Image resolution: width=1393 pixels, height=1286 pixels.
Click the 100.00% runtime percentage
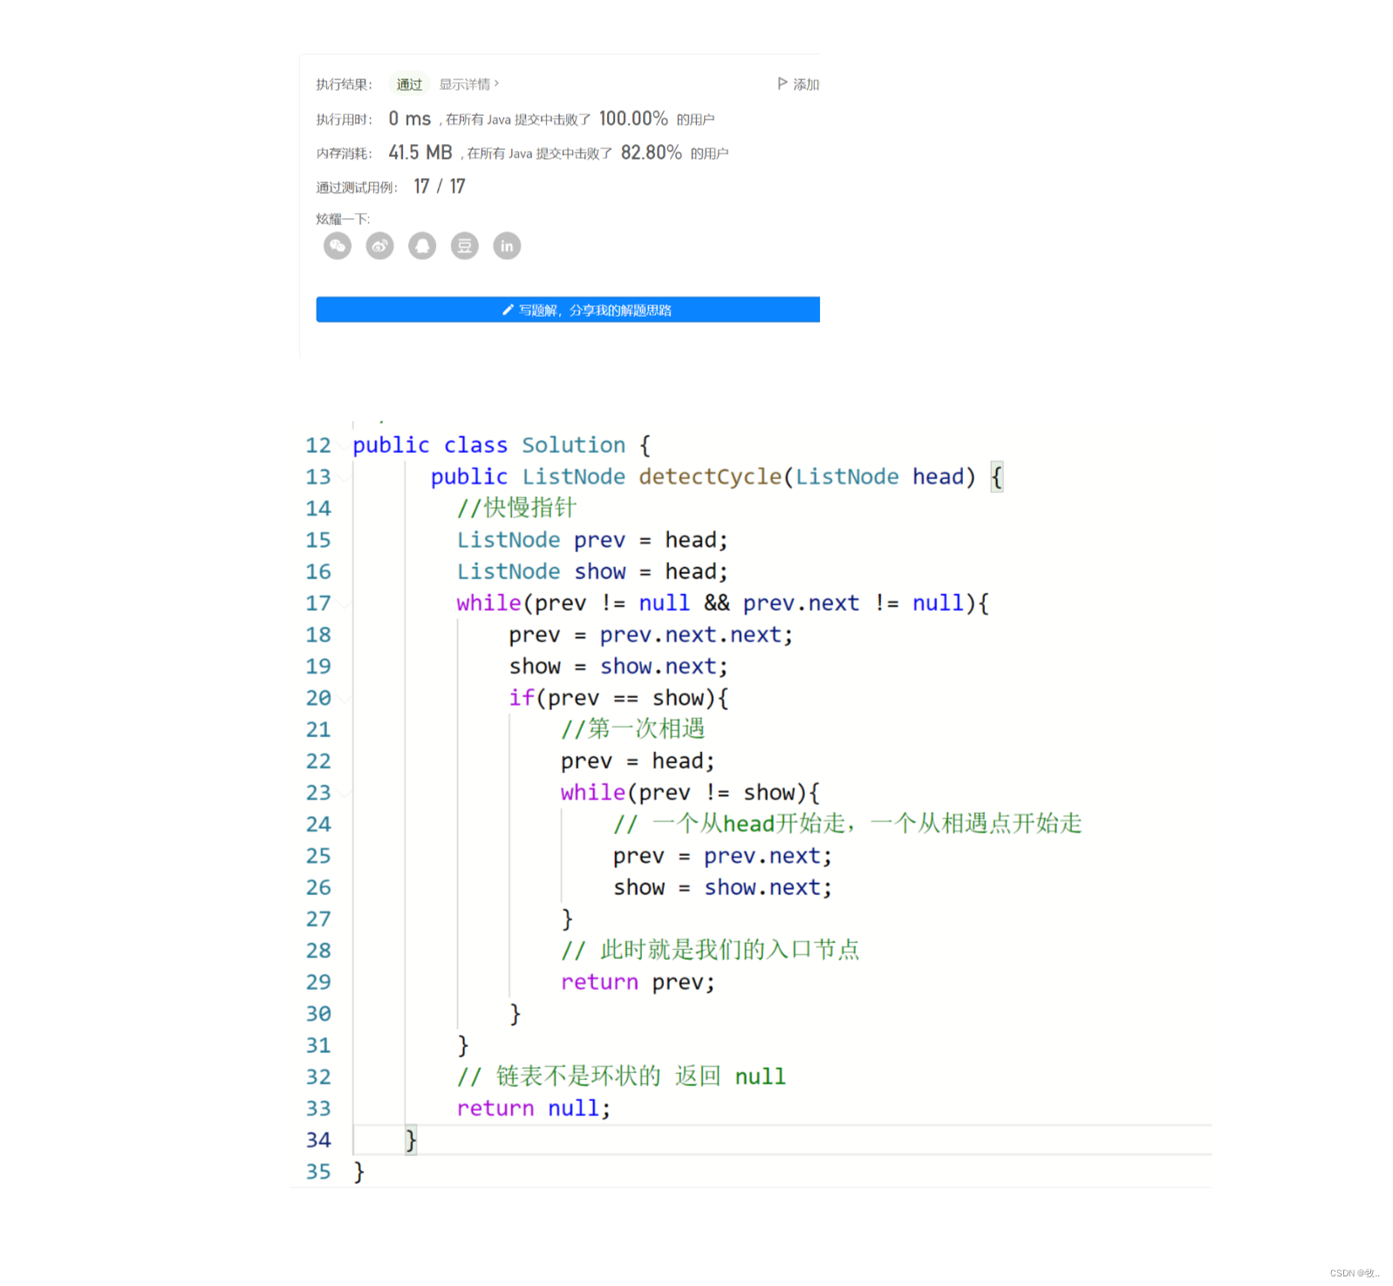(x=633, y=119)
